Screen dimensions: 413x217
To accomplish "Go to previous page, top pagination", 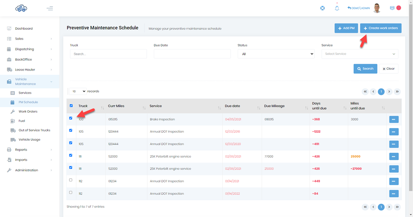I will tap(373, 92).
